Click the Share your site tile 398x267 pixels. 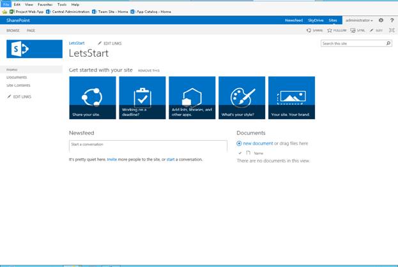[93, 97]
